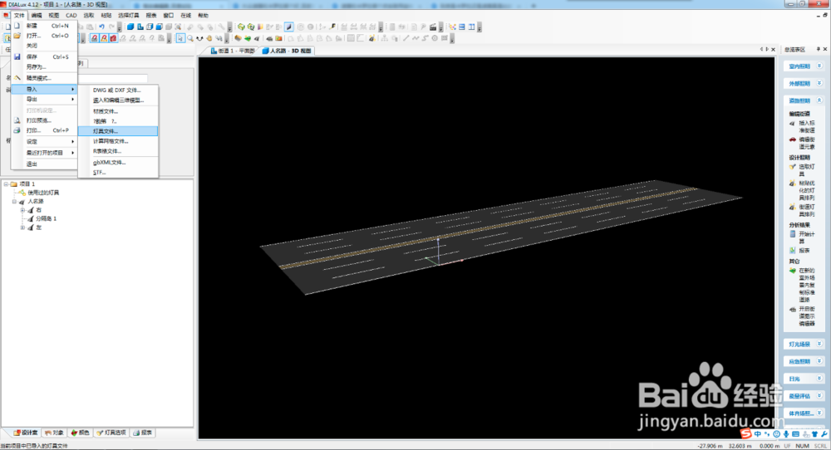The width and height of the screenshot is (831, 450).
Task: Click the clapperboard video icon in toolbar
Action: 433,27
